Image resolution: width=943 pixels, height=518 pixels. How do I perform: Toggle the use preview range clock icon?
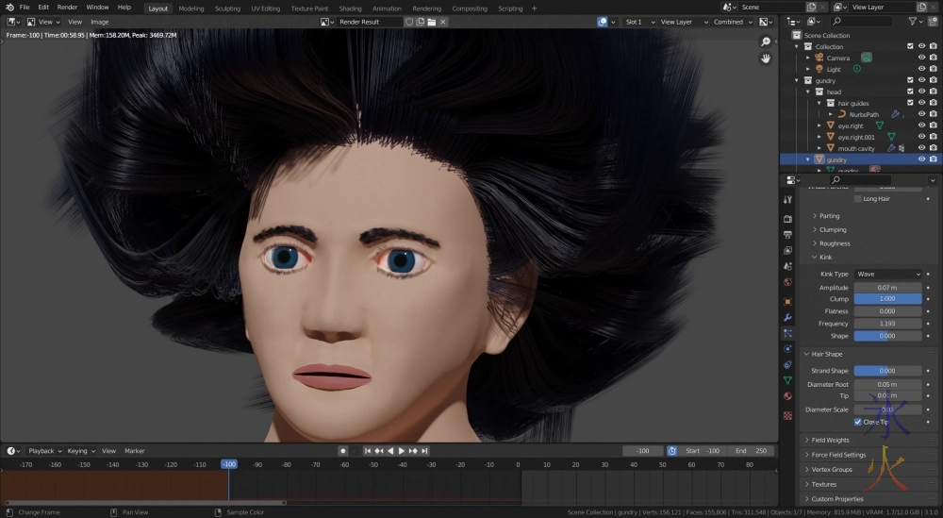pyautogui.click(x=672, y=451)
